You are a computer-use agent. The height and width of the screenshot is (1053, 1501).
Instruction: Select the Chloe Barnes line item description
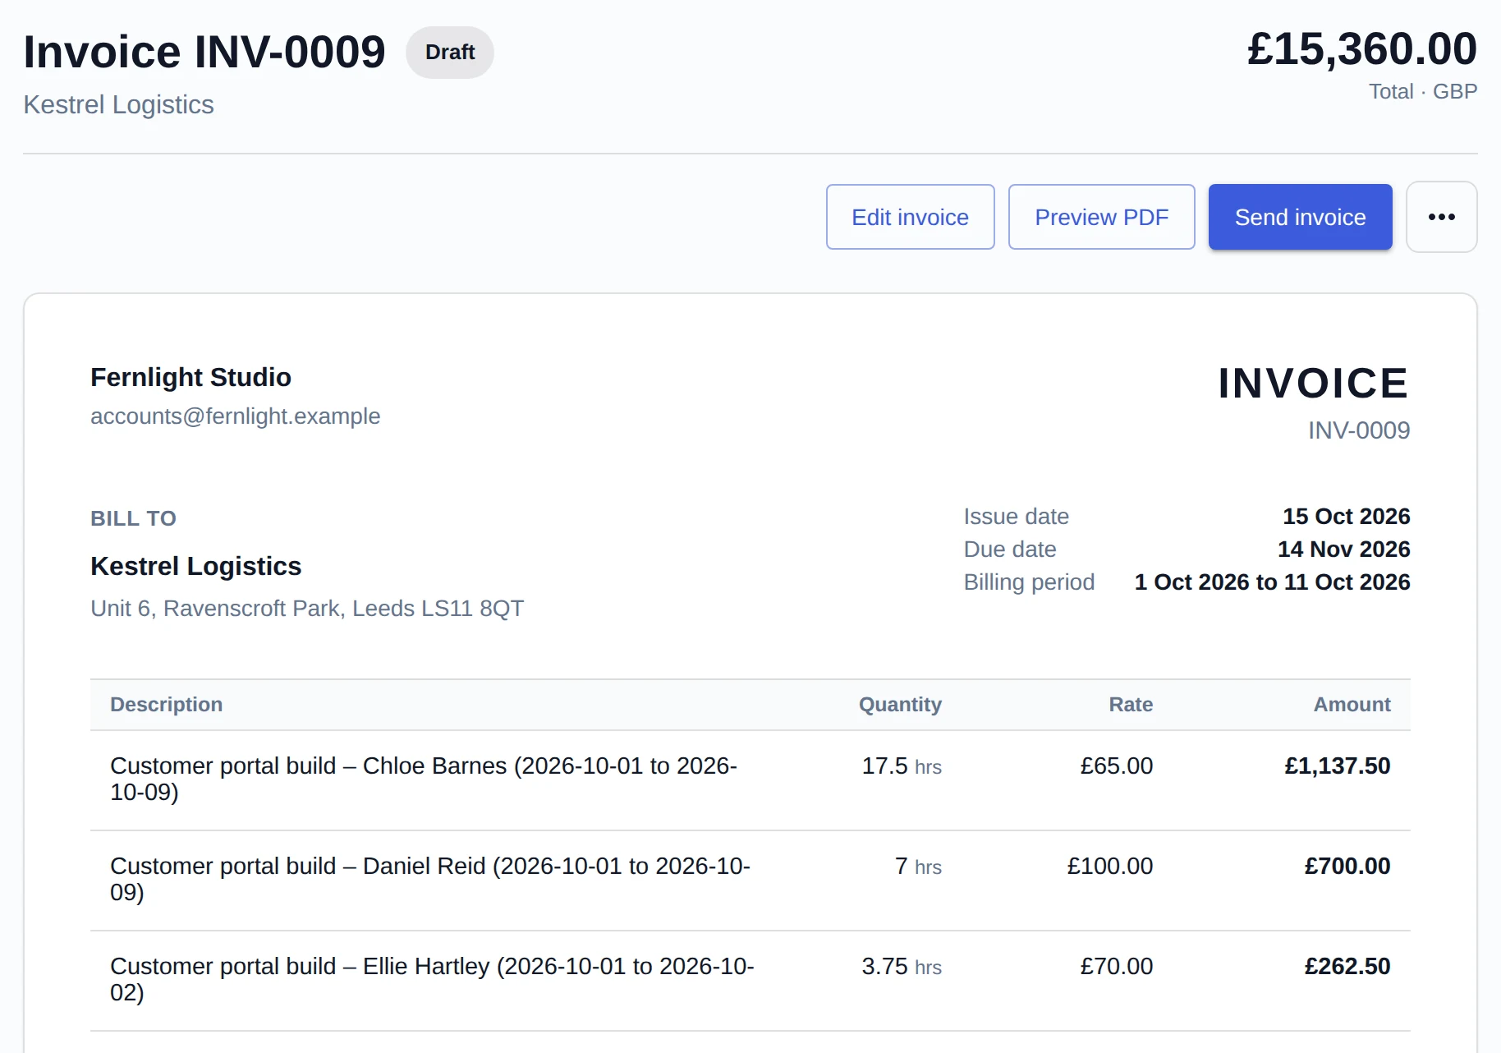(x=424, y=779)
